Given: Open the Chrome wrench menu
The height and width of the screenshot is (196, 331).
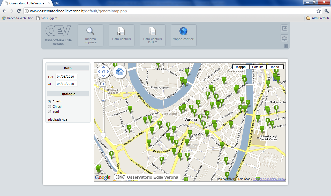Looking at the screenshot, I should tap(326, 11).
